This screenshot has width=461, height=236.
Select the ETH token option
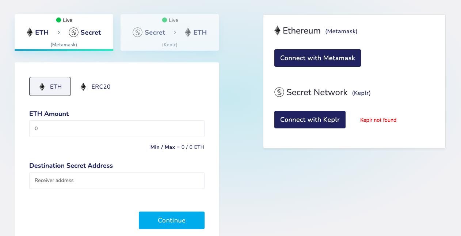coord(50,86)
